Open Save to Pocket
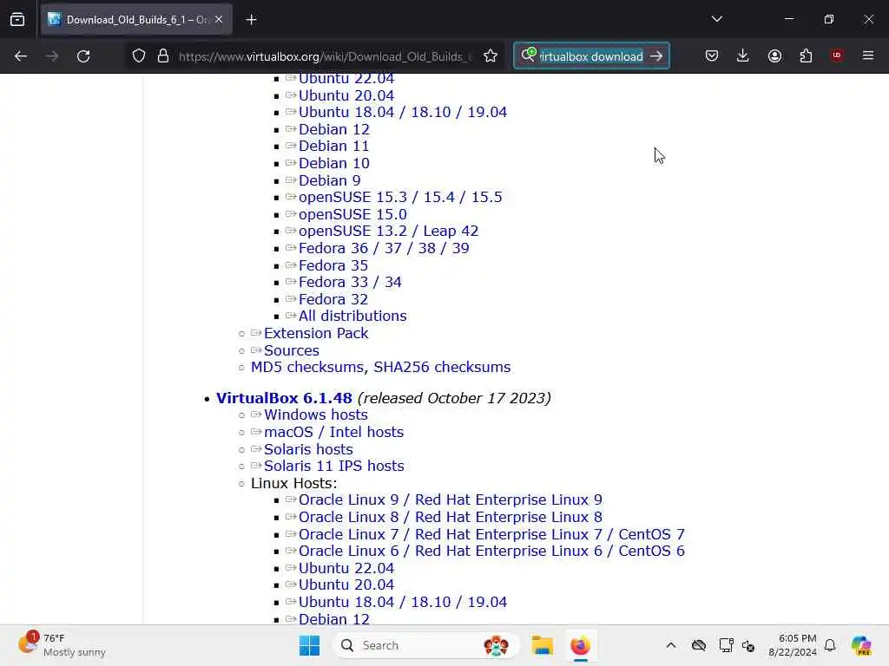The height and width of the screenshot is (666, 889). point(712,55)
